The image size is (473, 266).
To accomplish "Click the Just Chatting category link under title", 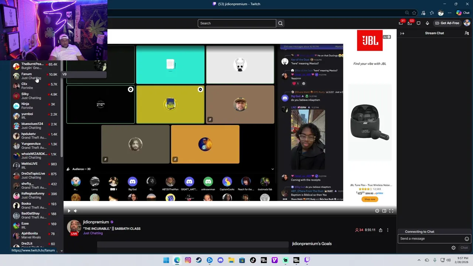I will [93, 233].
